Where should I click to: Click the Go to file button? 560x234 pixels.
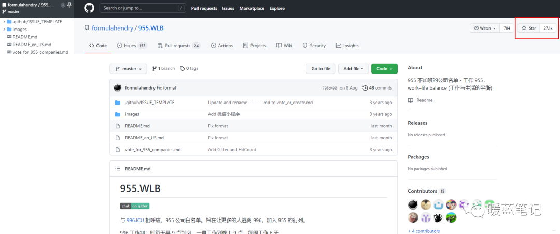321,69
